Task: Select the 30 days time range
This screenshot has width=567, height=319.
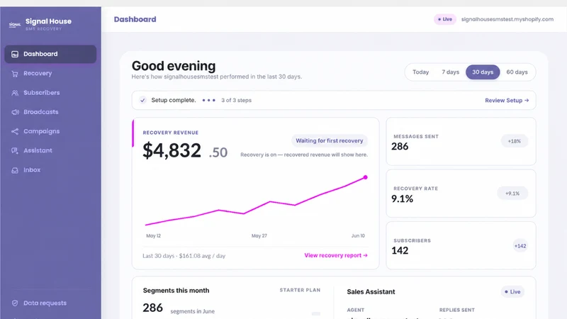Action: tap(483, 72)
